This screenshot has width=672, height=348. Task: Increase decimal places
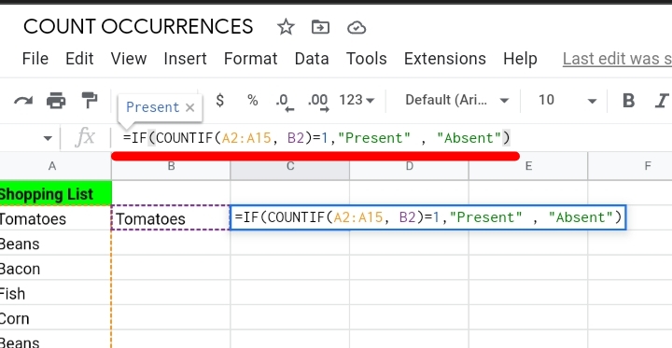point(318,102)
